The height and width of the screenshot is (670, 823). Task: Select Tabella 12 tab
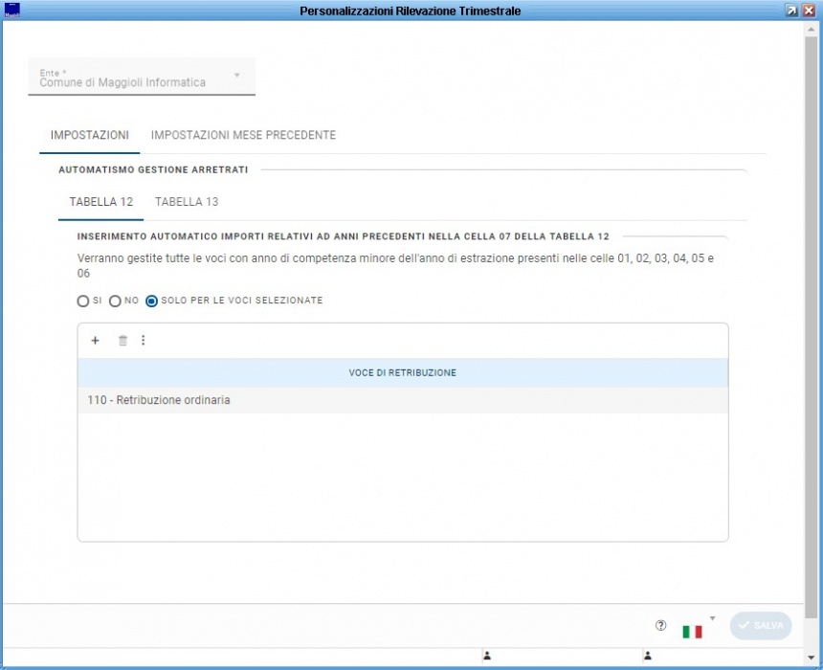[101, 202]
